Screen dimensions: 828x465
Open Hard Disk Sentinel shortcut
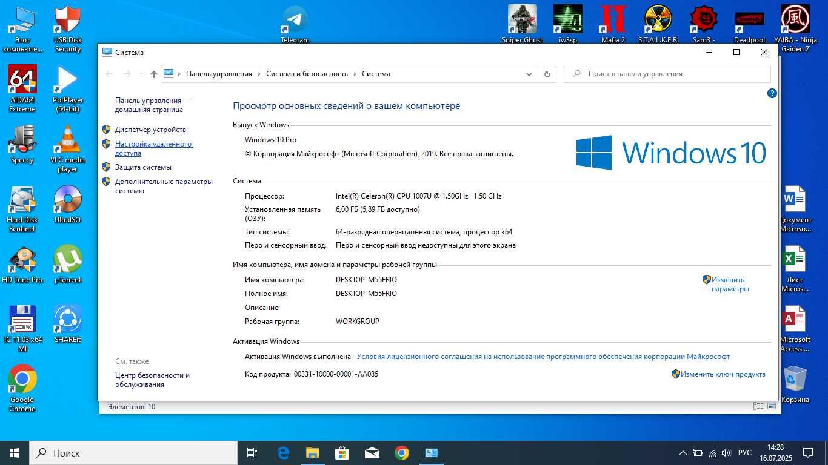(x=22, y=209)
